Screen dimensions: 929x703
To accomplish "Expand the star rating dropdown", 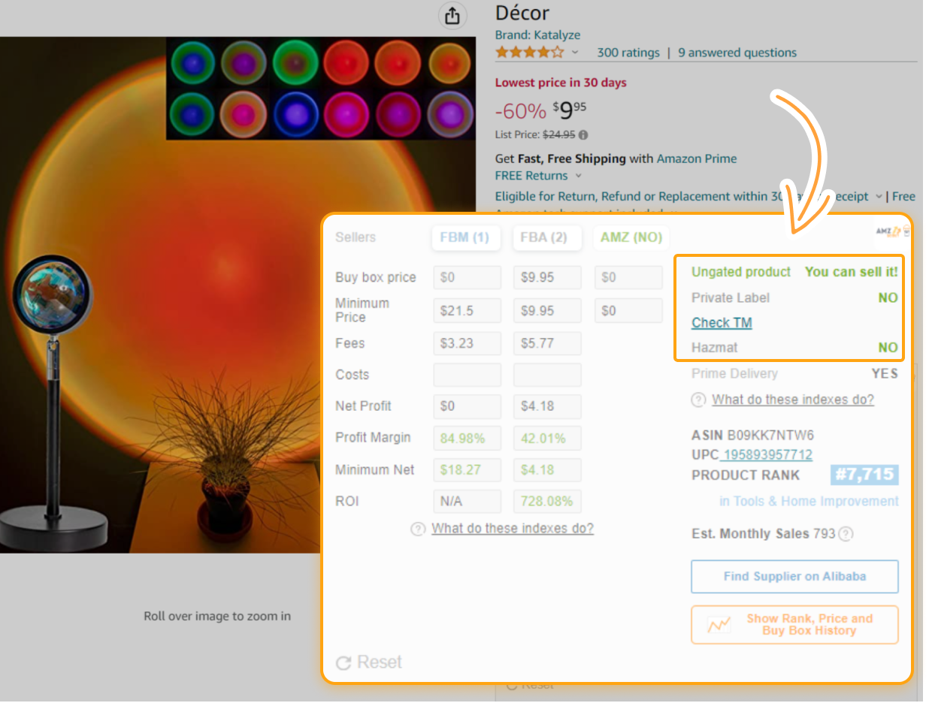I will 575,52.
